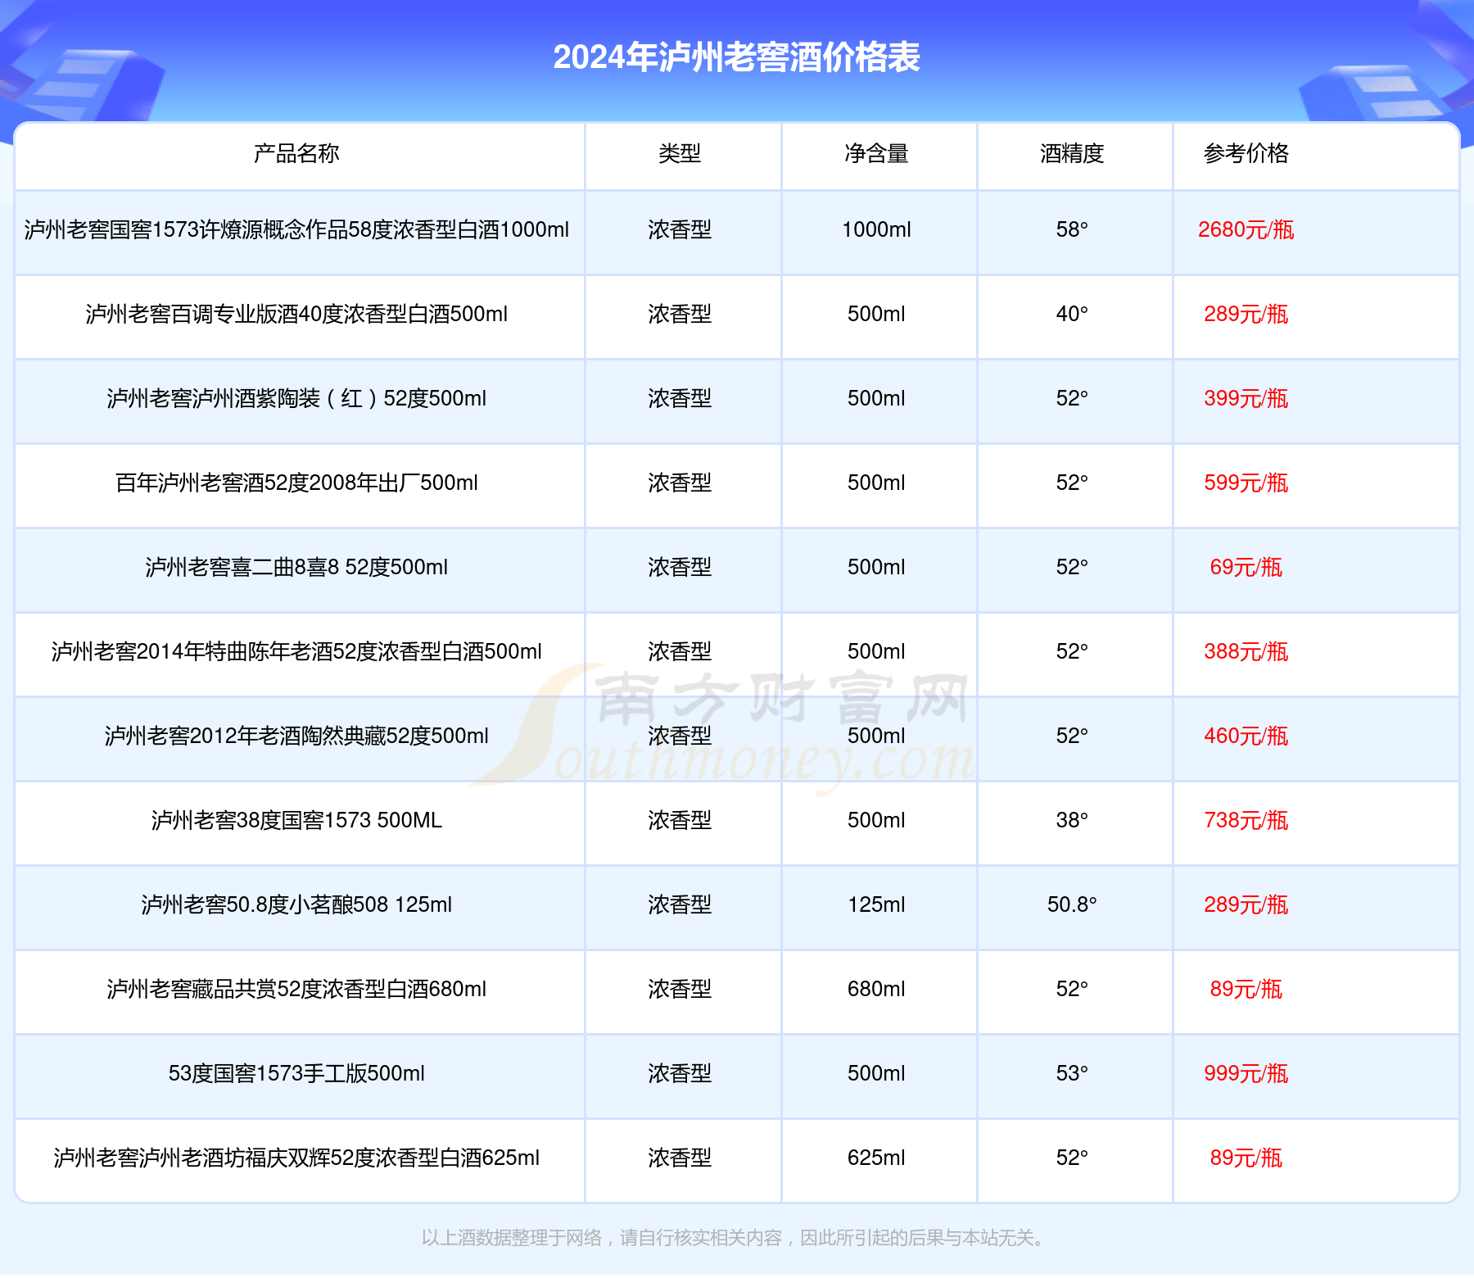The height and width of the screenshot is (1278, 1474).
Task: Select 泸州老窖藏品共赏52度浓香型白酒680ml
Action: [x=296, y=989]
